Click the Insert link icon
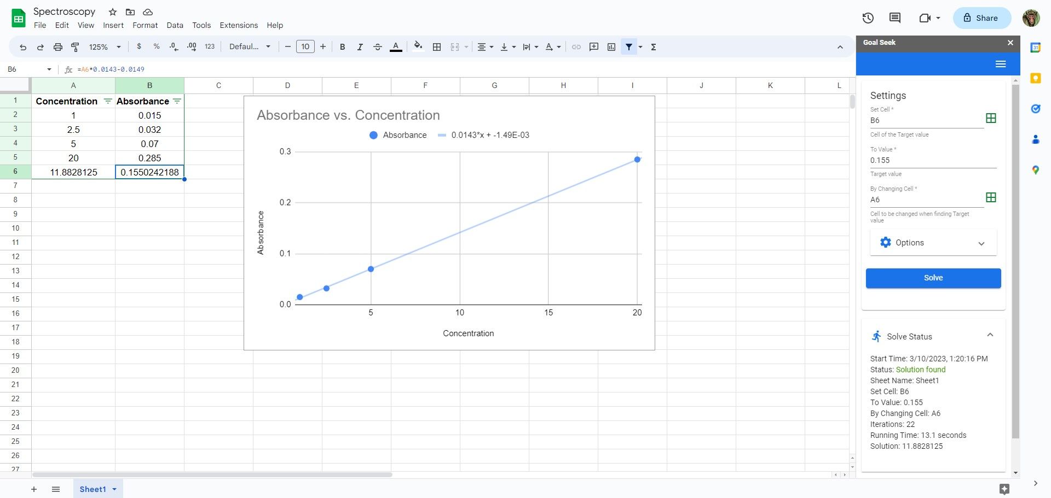This screenshot has width=1051, height=498. [576, 47]
